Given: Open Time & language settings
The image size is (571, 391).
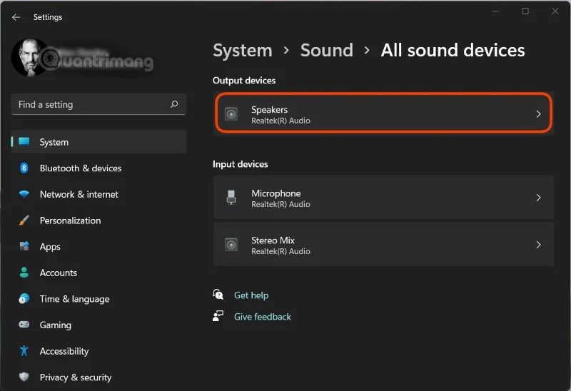Looking at the screenshot, I should 98,298.
